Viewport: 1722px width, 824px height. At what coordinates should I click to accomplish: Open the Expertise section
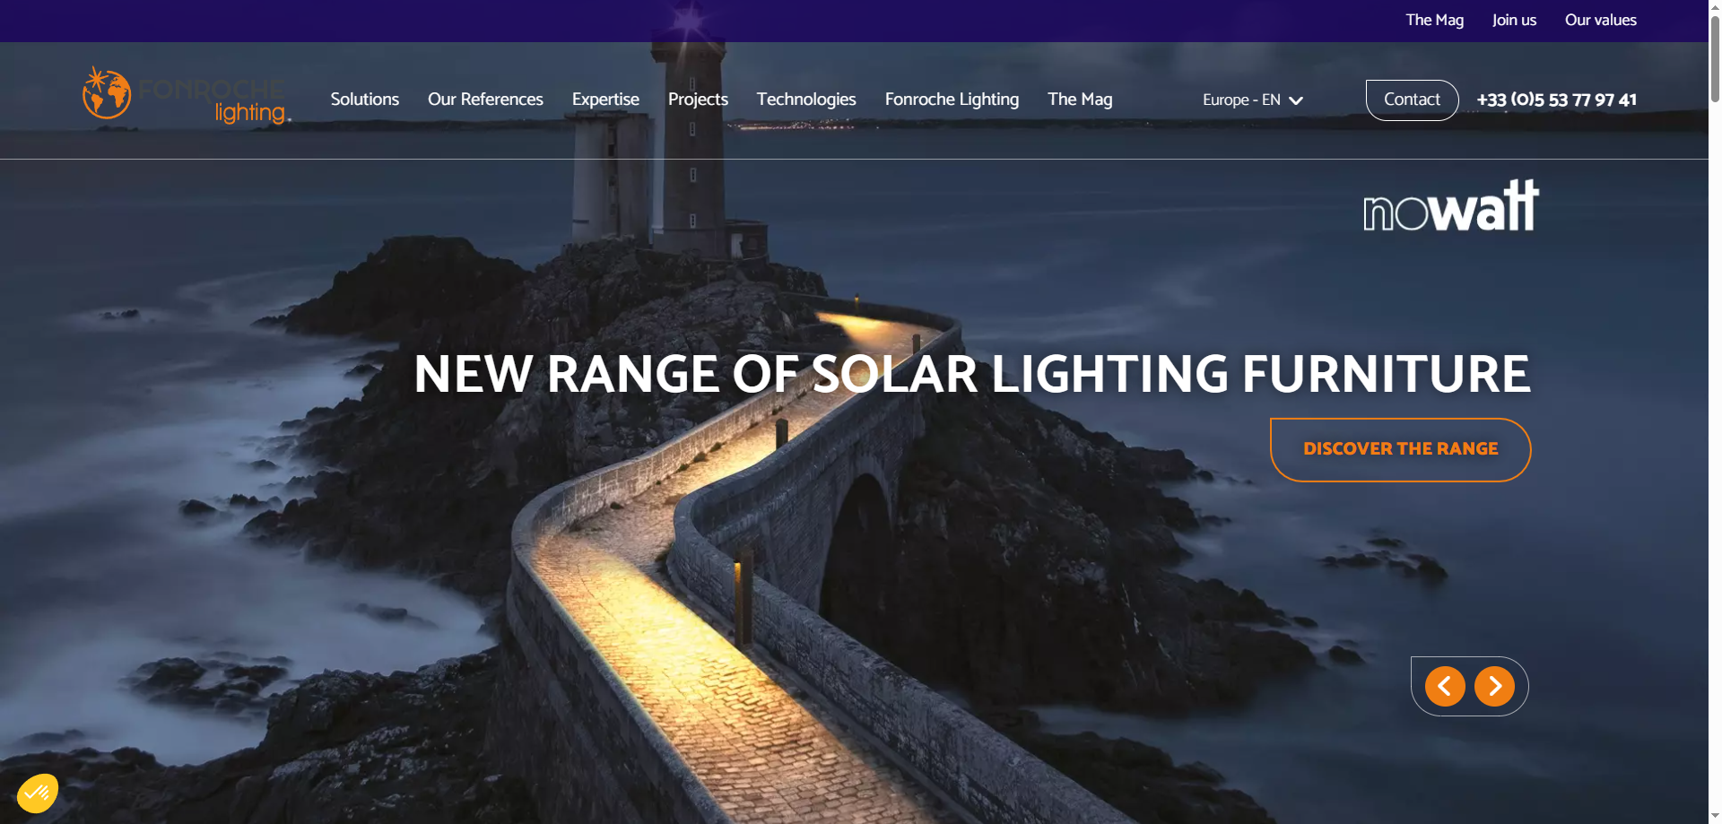pyautogui.click(x=605, y=100)
